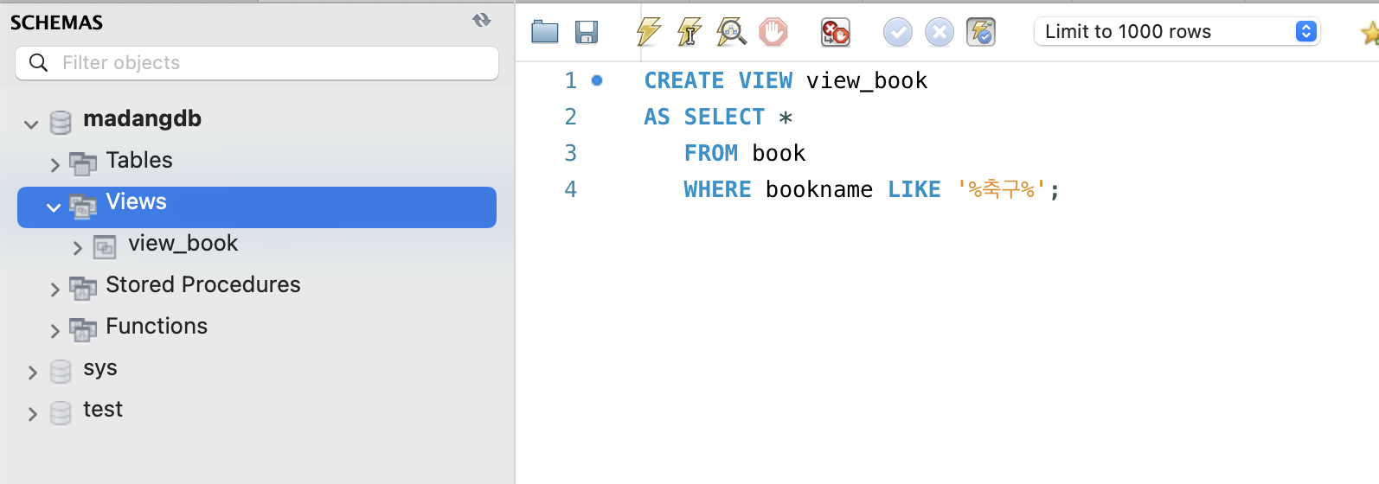Execute the query with the lightning bolt icon
This screenshot has height=484, width=1379.
coord(648,32)
